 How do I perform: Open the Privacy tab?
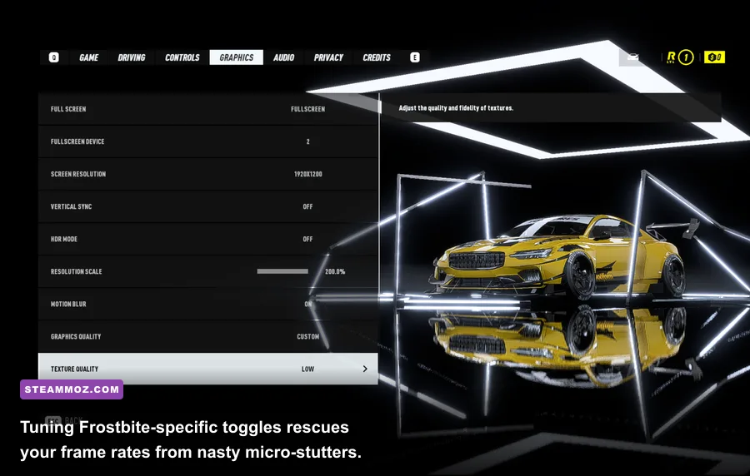[x=328, y=57]
